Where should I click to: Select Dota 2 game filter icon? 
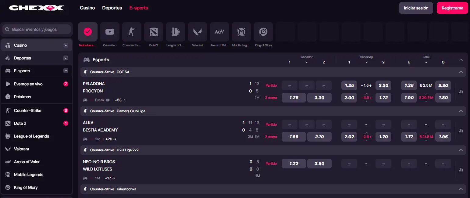tap(154, 31)
